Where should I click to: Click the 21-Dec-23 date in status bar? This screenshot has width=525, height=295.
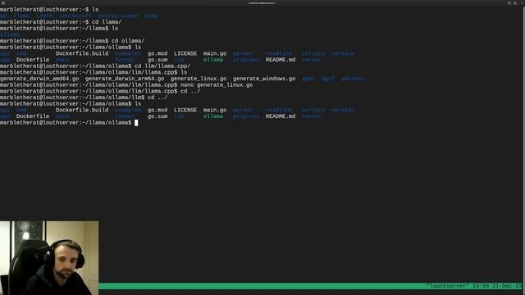pyautogui.click(x=507, y=286)
